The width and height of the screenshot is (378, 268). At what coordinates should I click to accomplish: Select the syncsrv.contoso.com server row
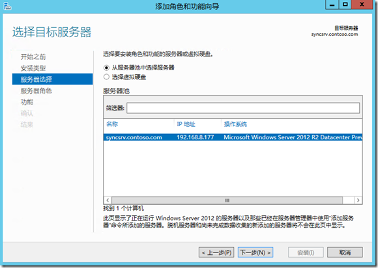tap(233, 137)
